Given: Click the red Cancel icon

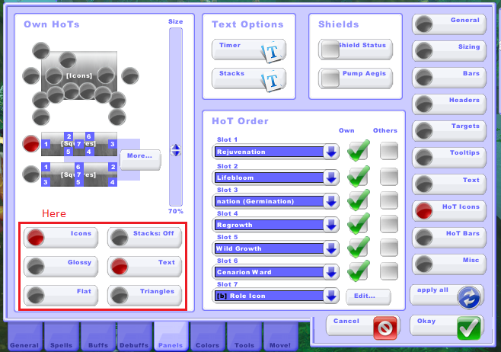Looking at the screenshot, I should pos(385,327).
